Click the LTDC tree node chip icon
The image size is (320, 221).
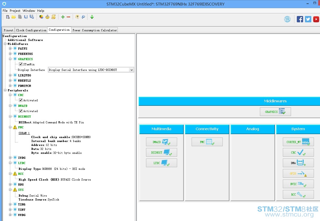[15, 163]
